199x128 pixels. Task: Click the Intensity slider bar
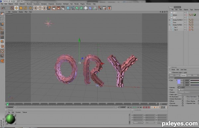(192, 88)
